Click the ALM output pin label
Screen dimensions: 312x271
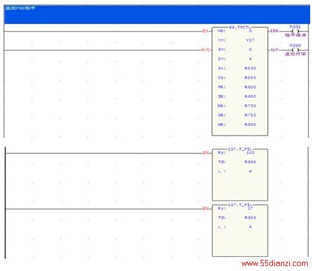tap(274, 49)
